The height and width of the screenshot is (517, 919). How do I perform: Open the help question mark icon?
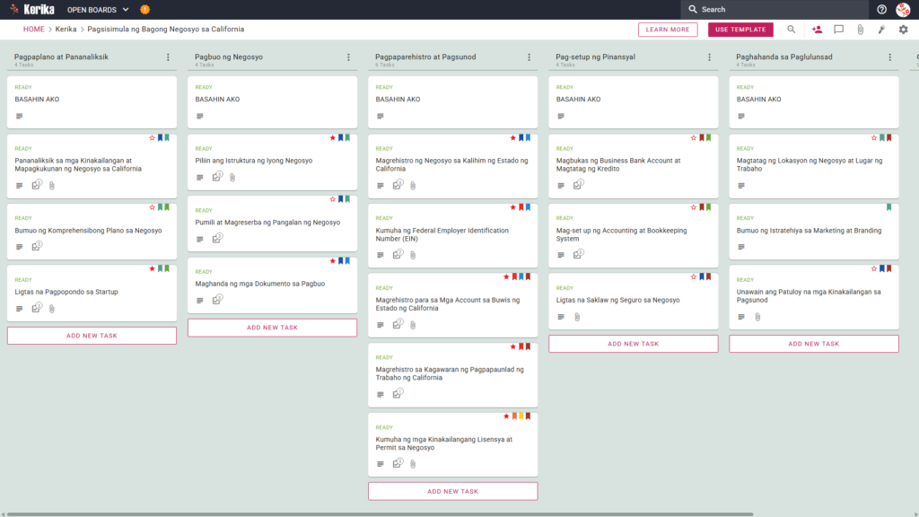tap(881, 9)
